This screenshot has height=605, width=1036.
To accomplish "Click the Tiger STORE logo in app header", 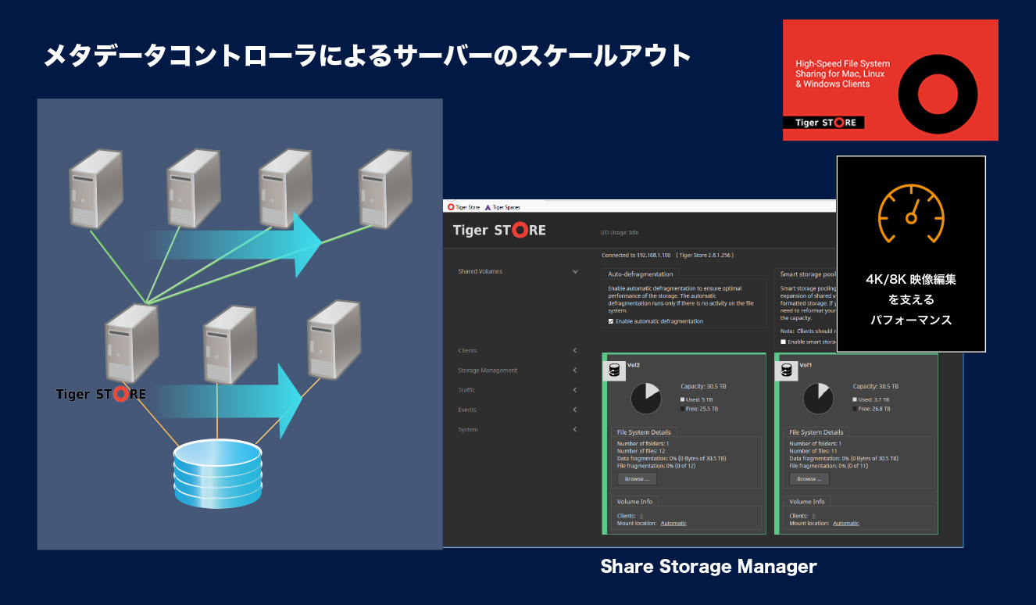I will (499, 231).
